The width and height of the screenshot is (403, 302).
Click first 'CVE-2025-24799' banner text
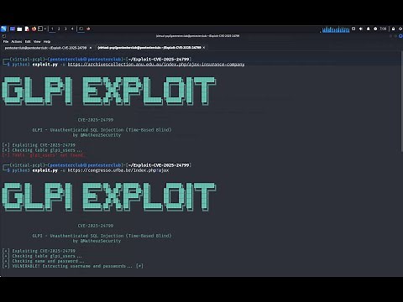[x=96, y=120]
